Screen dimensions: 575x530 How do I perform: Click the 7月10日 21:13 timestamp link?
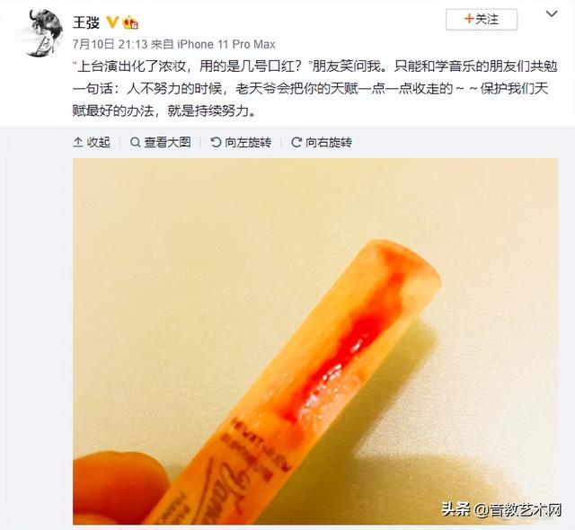coord(110,44)
